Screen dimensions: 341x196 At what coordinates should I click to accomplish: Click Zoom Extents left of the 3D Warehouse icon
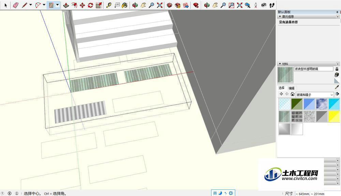(160, 5)
